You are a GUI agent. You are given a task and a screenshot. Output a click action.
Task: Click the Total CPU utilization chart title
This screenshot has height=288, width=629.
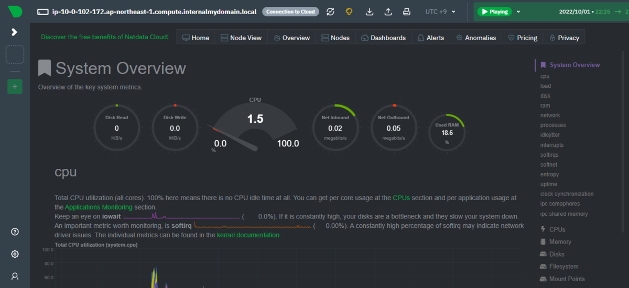pos(96,245)
